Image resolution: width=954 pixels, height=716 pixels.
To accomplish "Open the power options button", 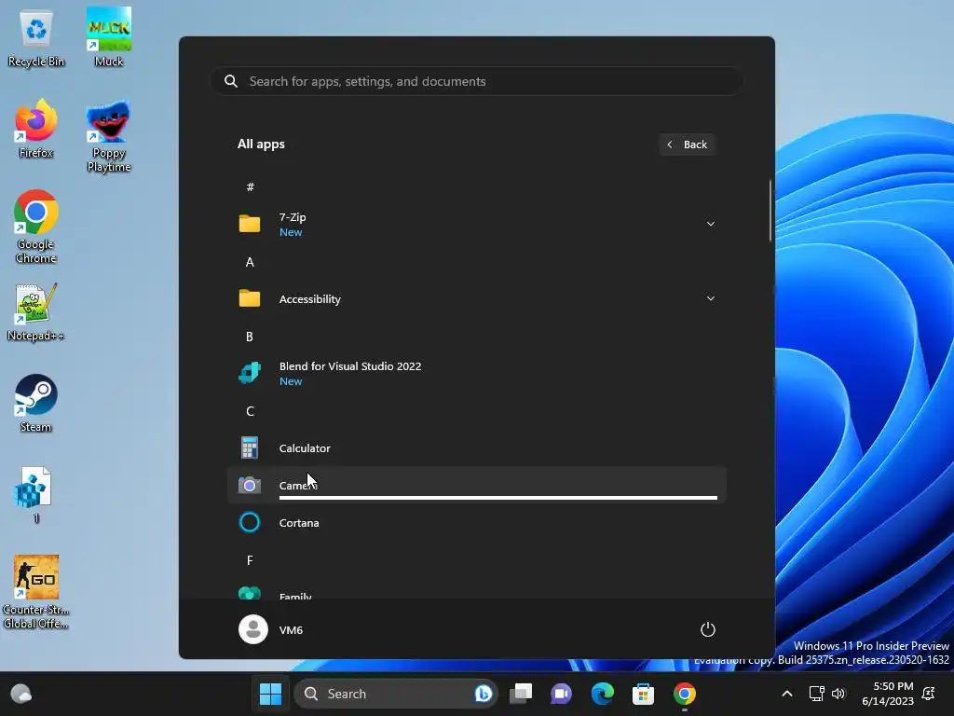I will [708, 629].
